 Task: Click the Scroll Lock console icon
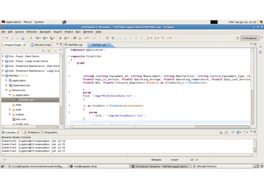(x=226, y=132)
